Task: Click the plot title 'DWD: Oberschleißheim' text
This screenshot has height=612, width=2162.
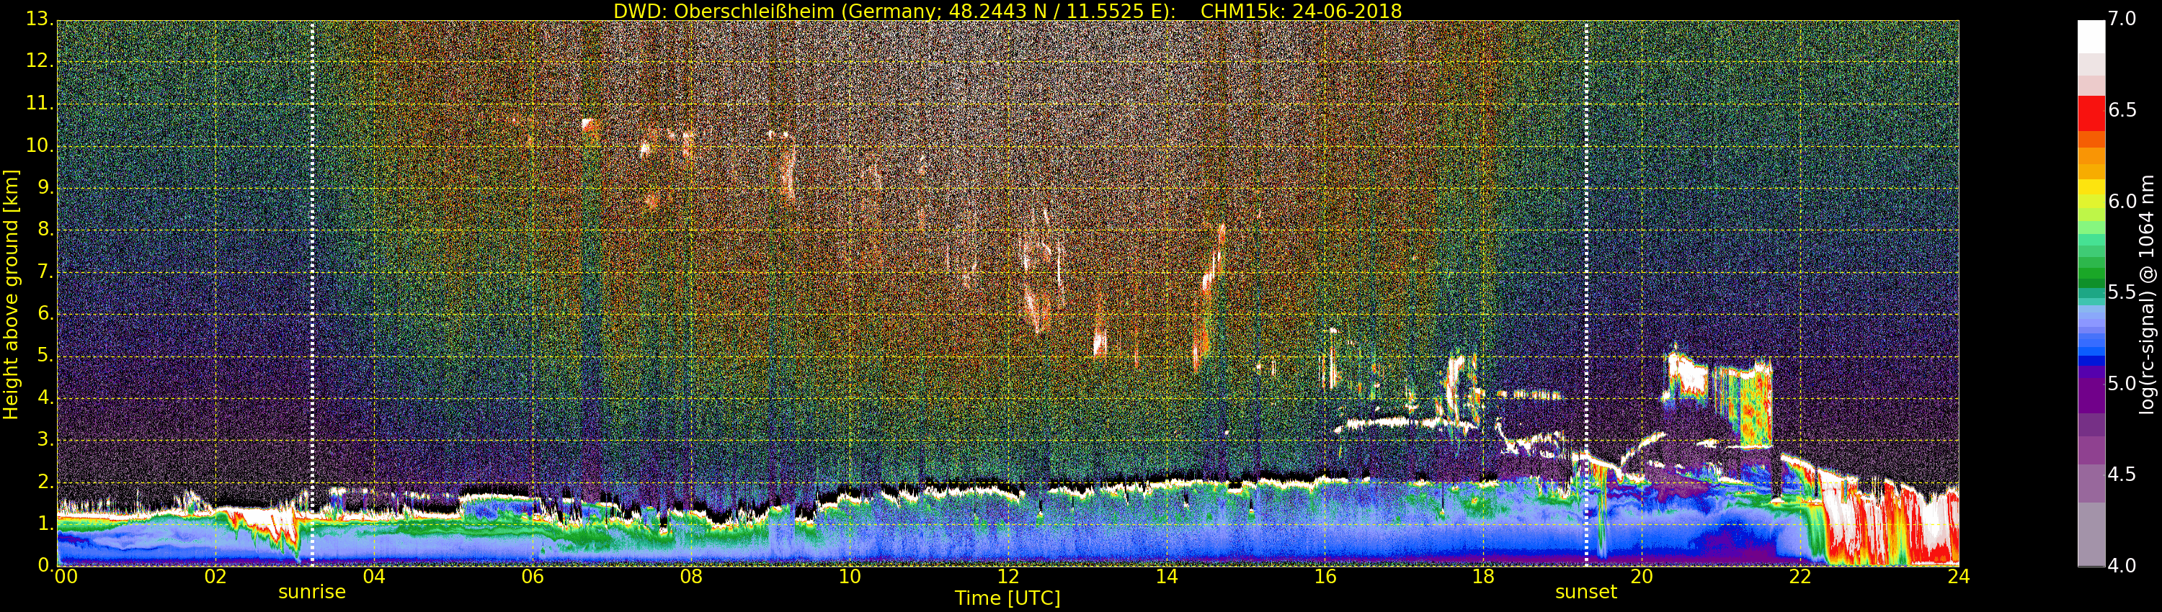Action: [x=724, y=11]
